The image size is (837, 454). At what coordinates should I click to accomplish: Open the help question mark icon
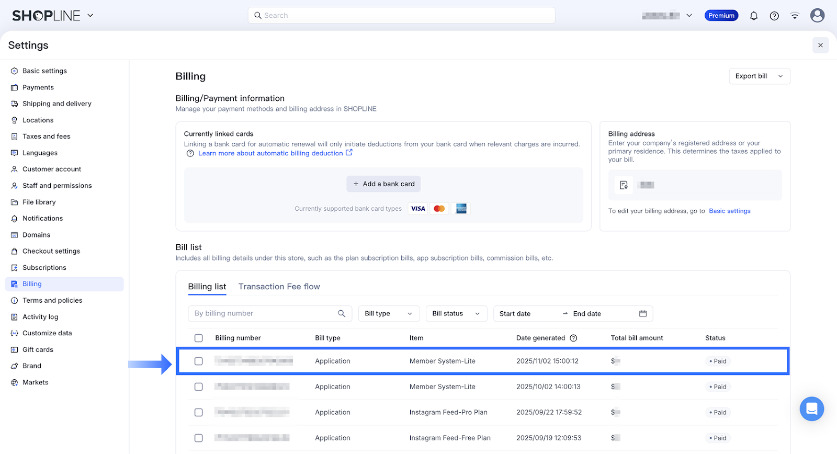(x=774, y=16)
